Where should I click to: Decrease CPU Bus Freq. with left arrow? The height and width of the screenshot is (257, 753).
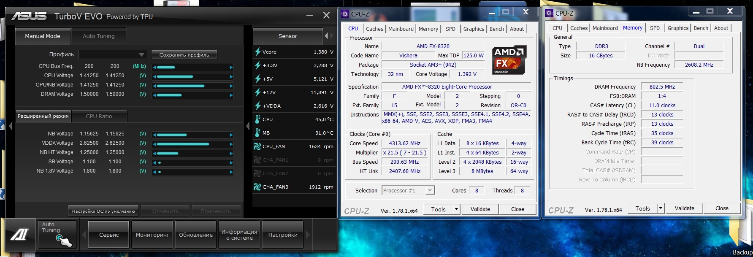pos(154,67)
